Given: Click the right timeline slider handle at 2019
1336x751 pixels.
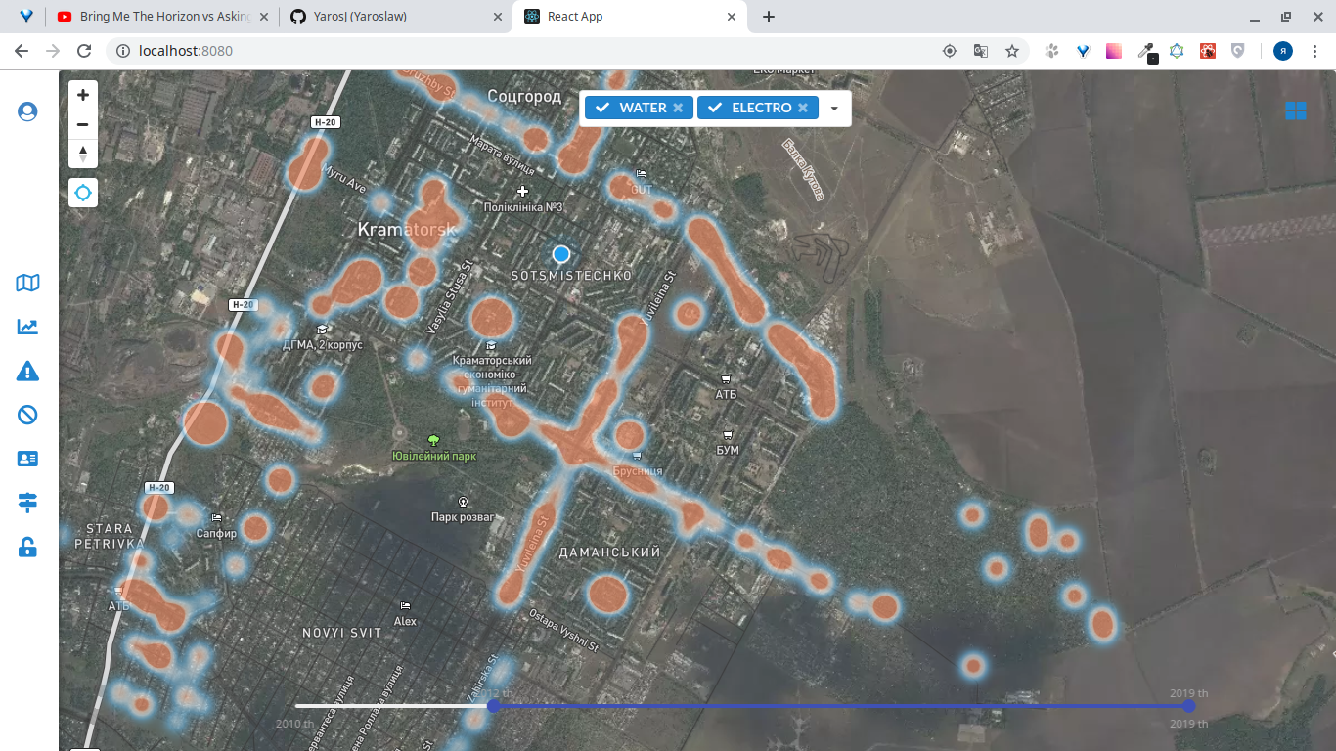Looking at the screenshot, I should click(x=1188, y=705).
